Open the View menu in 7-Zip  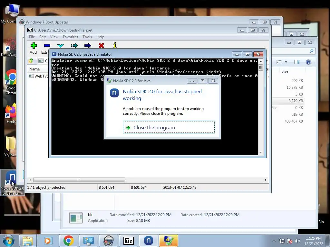(54, 37)
